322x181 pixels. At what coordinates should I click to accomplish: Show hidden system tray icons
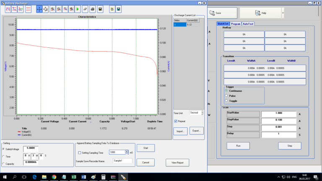[278, 177]
